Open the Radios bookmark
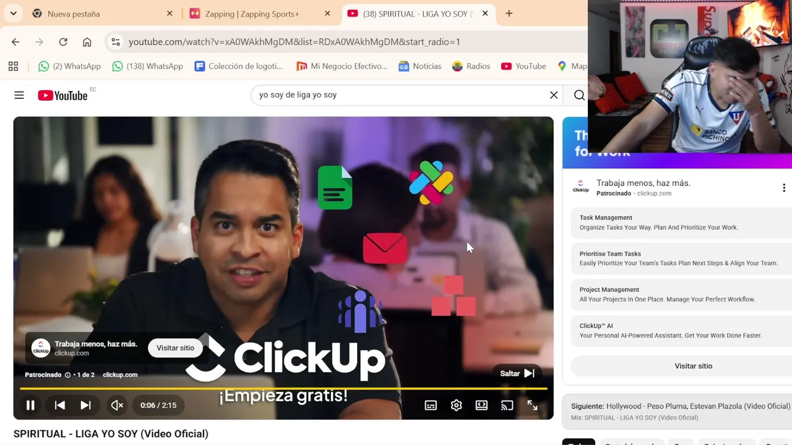 [471, 66]
